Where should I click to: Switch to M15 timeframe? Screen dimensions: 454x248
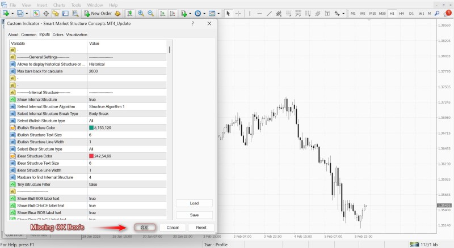(372, 13)
